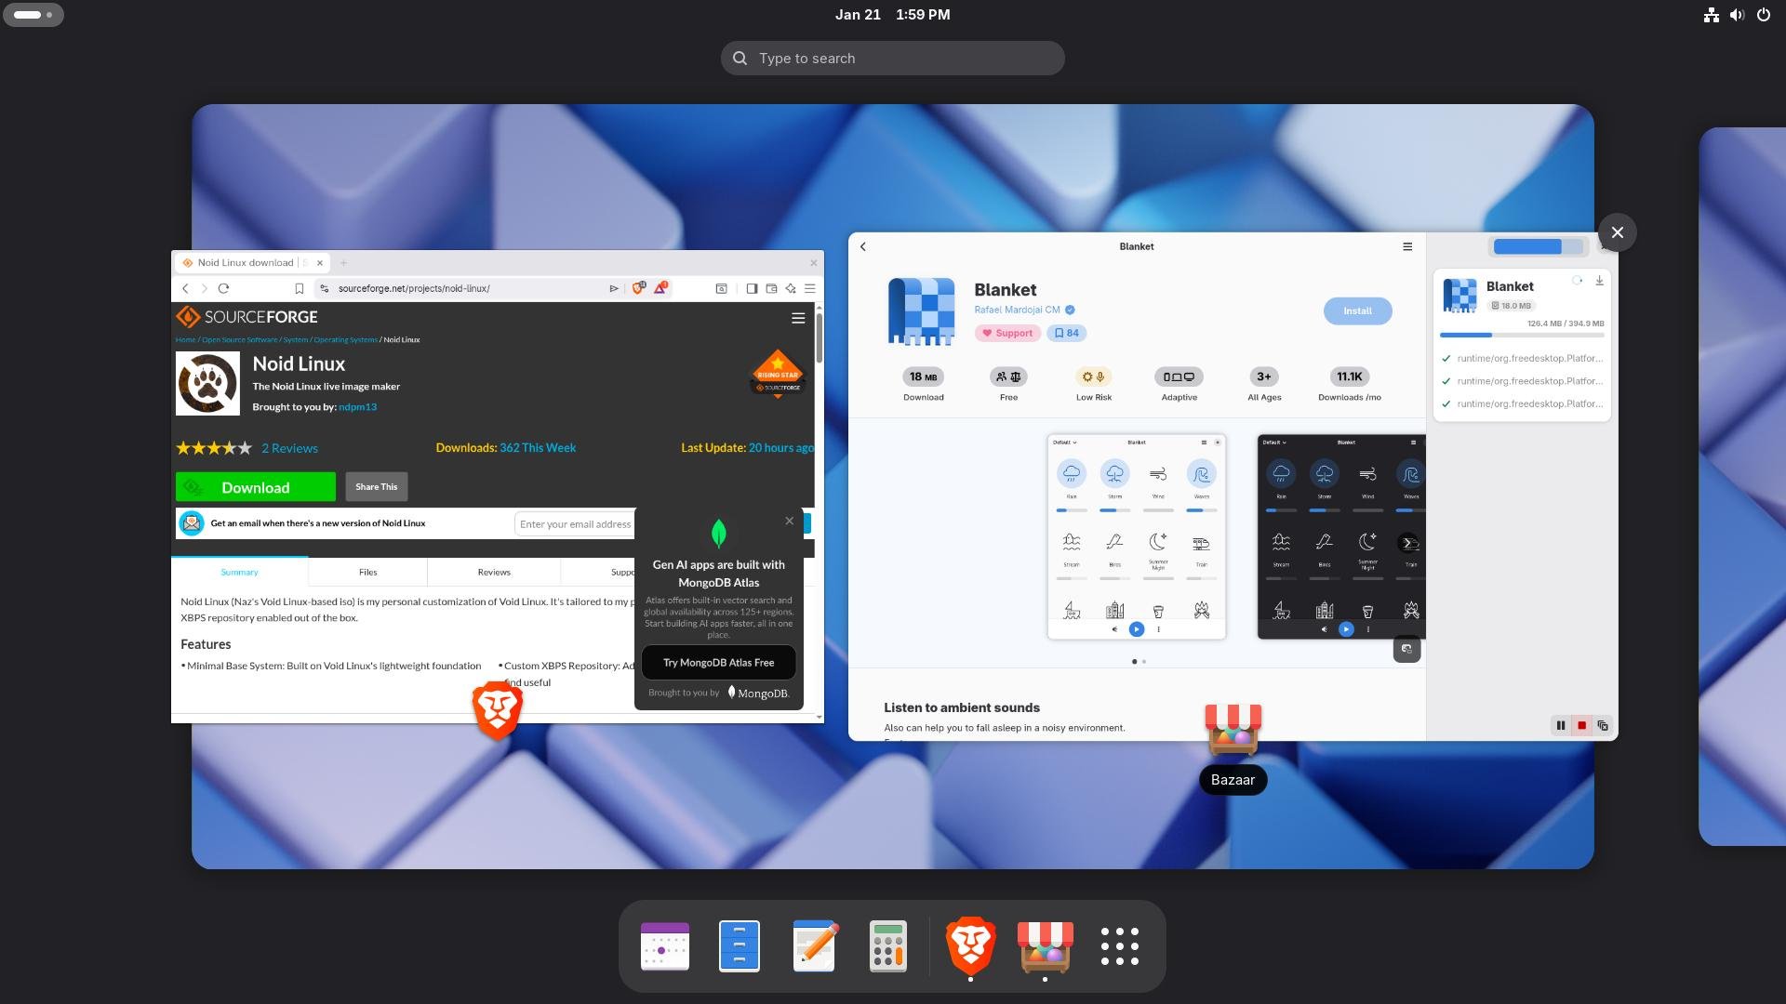Open the enlarge-screenshot icon below the Blanket preview
The image size is (1786, 1004).
click(x=1406, y=649)
